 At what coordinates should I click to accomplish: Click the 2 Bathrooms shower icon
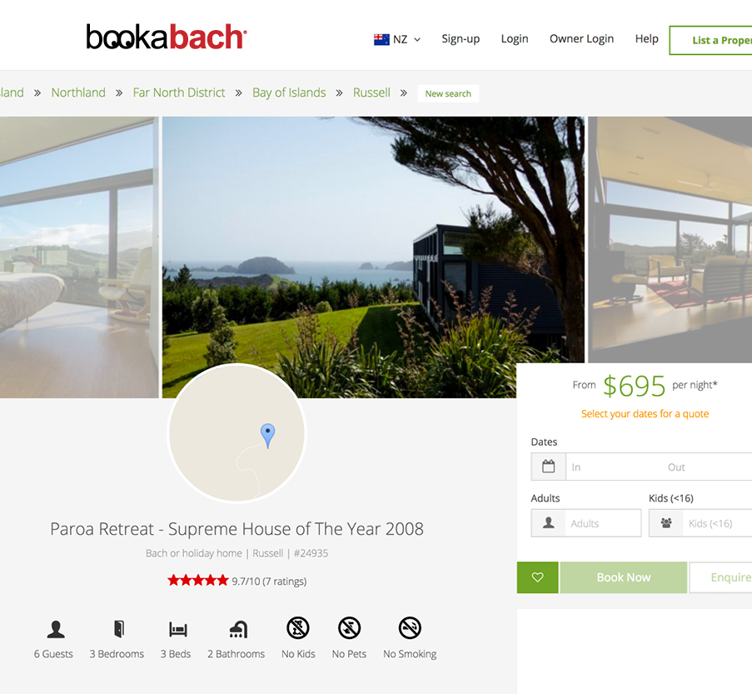point(238,629)
